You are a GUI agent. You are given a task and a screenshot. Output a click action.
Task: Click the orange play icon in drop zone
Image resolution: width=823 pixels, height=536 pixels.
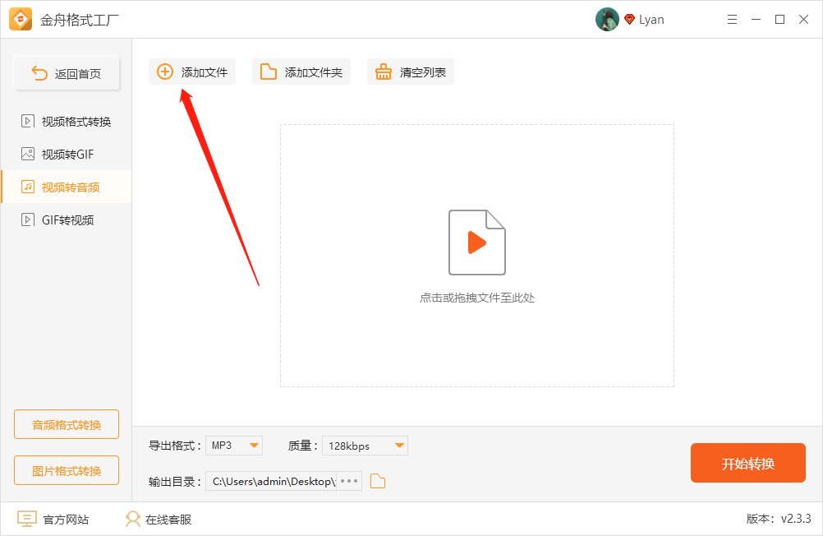tap(476, 241)
